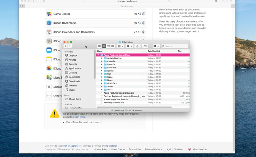Expand the Wallet folder

[x=102, y=86]
